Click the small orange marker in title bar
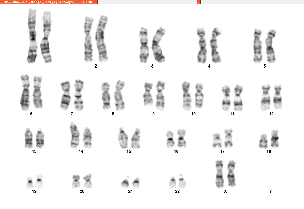Image resolution: width=304 pixels, height=209 pixels. click(198, 2)
